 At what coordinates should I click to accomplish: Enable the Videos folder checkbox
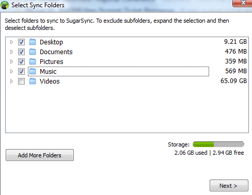(x=21, y=81)
